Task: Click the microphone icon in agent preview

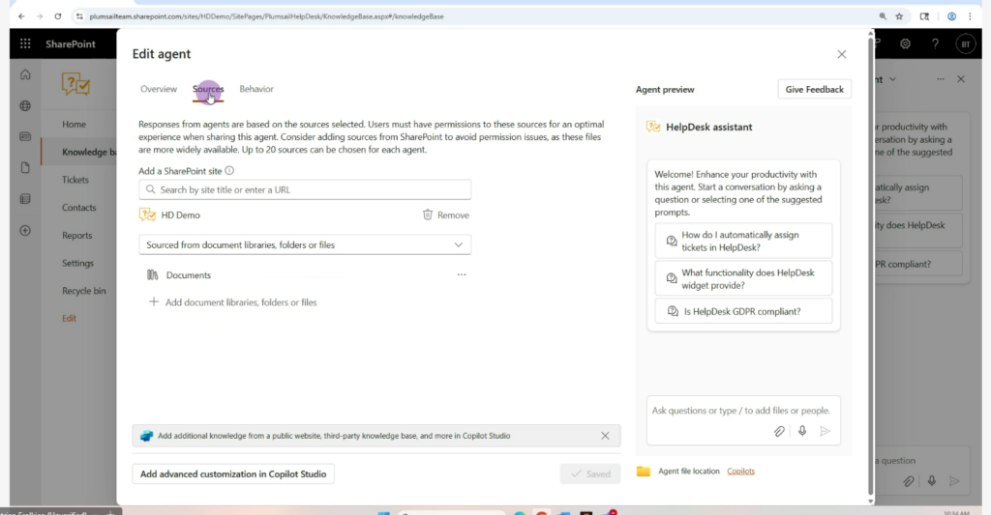Action: pyautogui.click(x=802, y=431)
